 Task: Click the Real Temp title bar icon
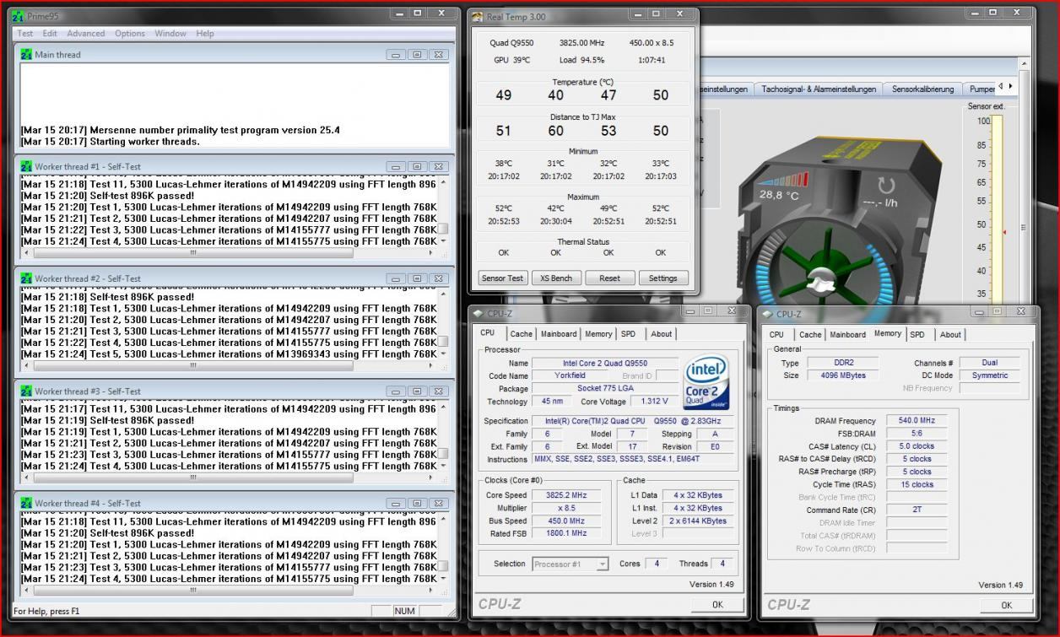click(478, 16)
